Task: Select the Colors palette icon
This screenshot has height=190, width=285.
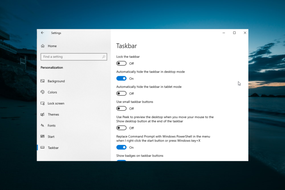Action: point(42,92)
